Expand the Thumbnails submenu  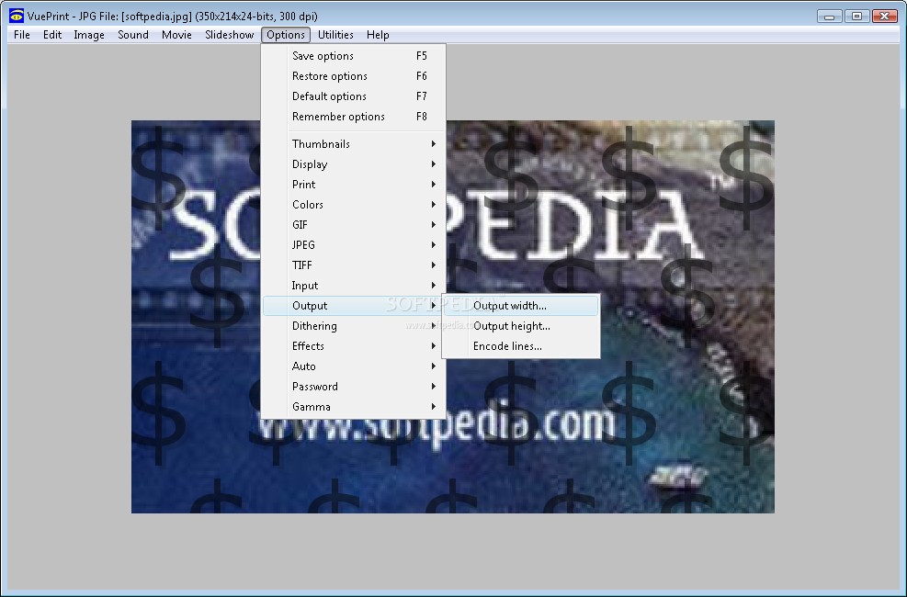[354, 144]
